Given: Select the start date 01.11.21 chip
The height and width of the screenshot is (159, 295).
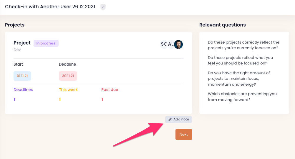Looking at the screenshot, I should 22,76.
